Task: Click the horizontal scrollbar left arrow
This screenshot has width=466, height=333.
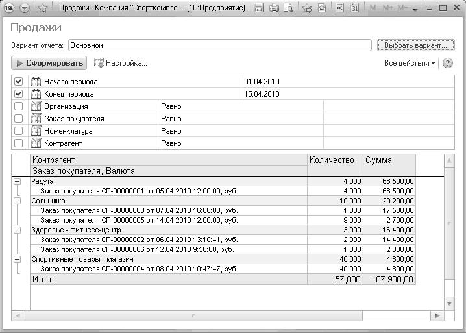Action: (18, 315)
